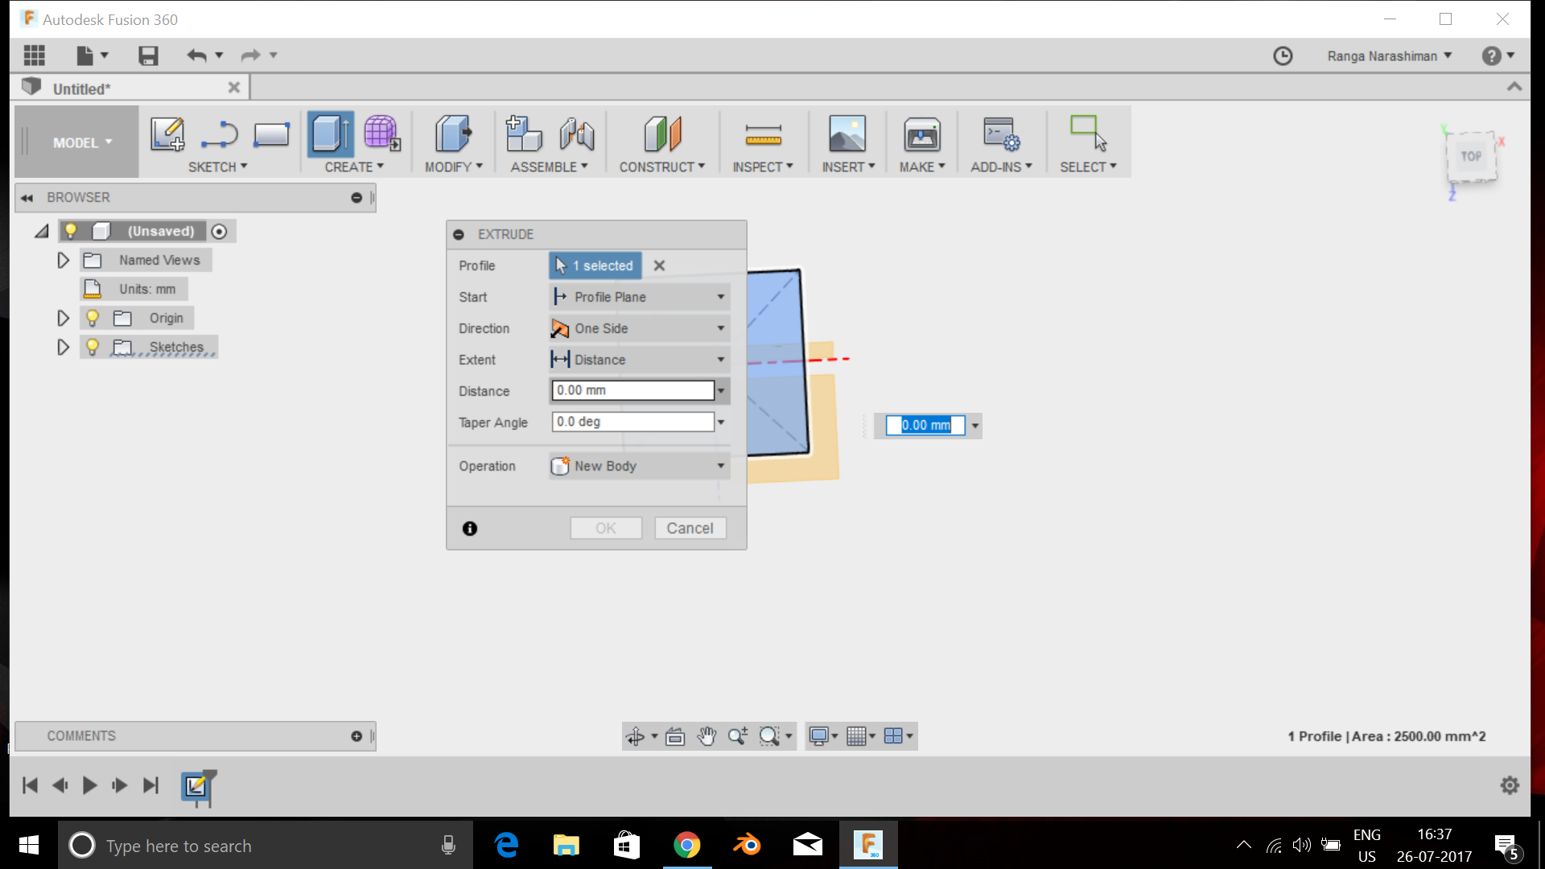
Task: Click the 3D Print make icon
Action: [922, 134]
